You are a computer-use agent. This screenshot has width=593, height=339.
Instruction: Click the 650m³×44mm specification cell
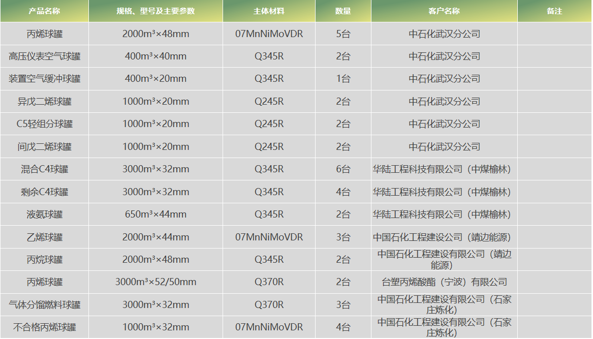pyautogui.click(x=155, y=214)
